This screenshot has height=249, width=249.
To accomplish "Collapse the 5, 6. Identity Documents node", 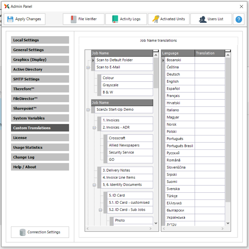I will click(x=94, y=185).
